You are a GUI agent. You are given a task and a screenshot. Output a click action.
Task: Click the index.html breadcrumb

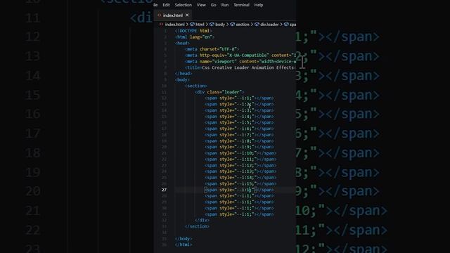click(x=174, y=25)
